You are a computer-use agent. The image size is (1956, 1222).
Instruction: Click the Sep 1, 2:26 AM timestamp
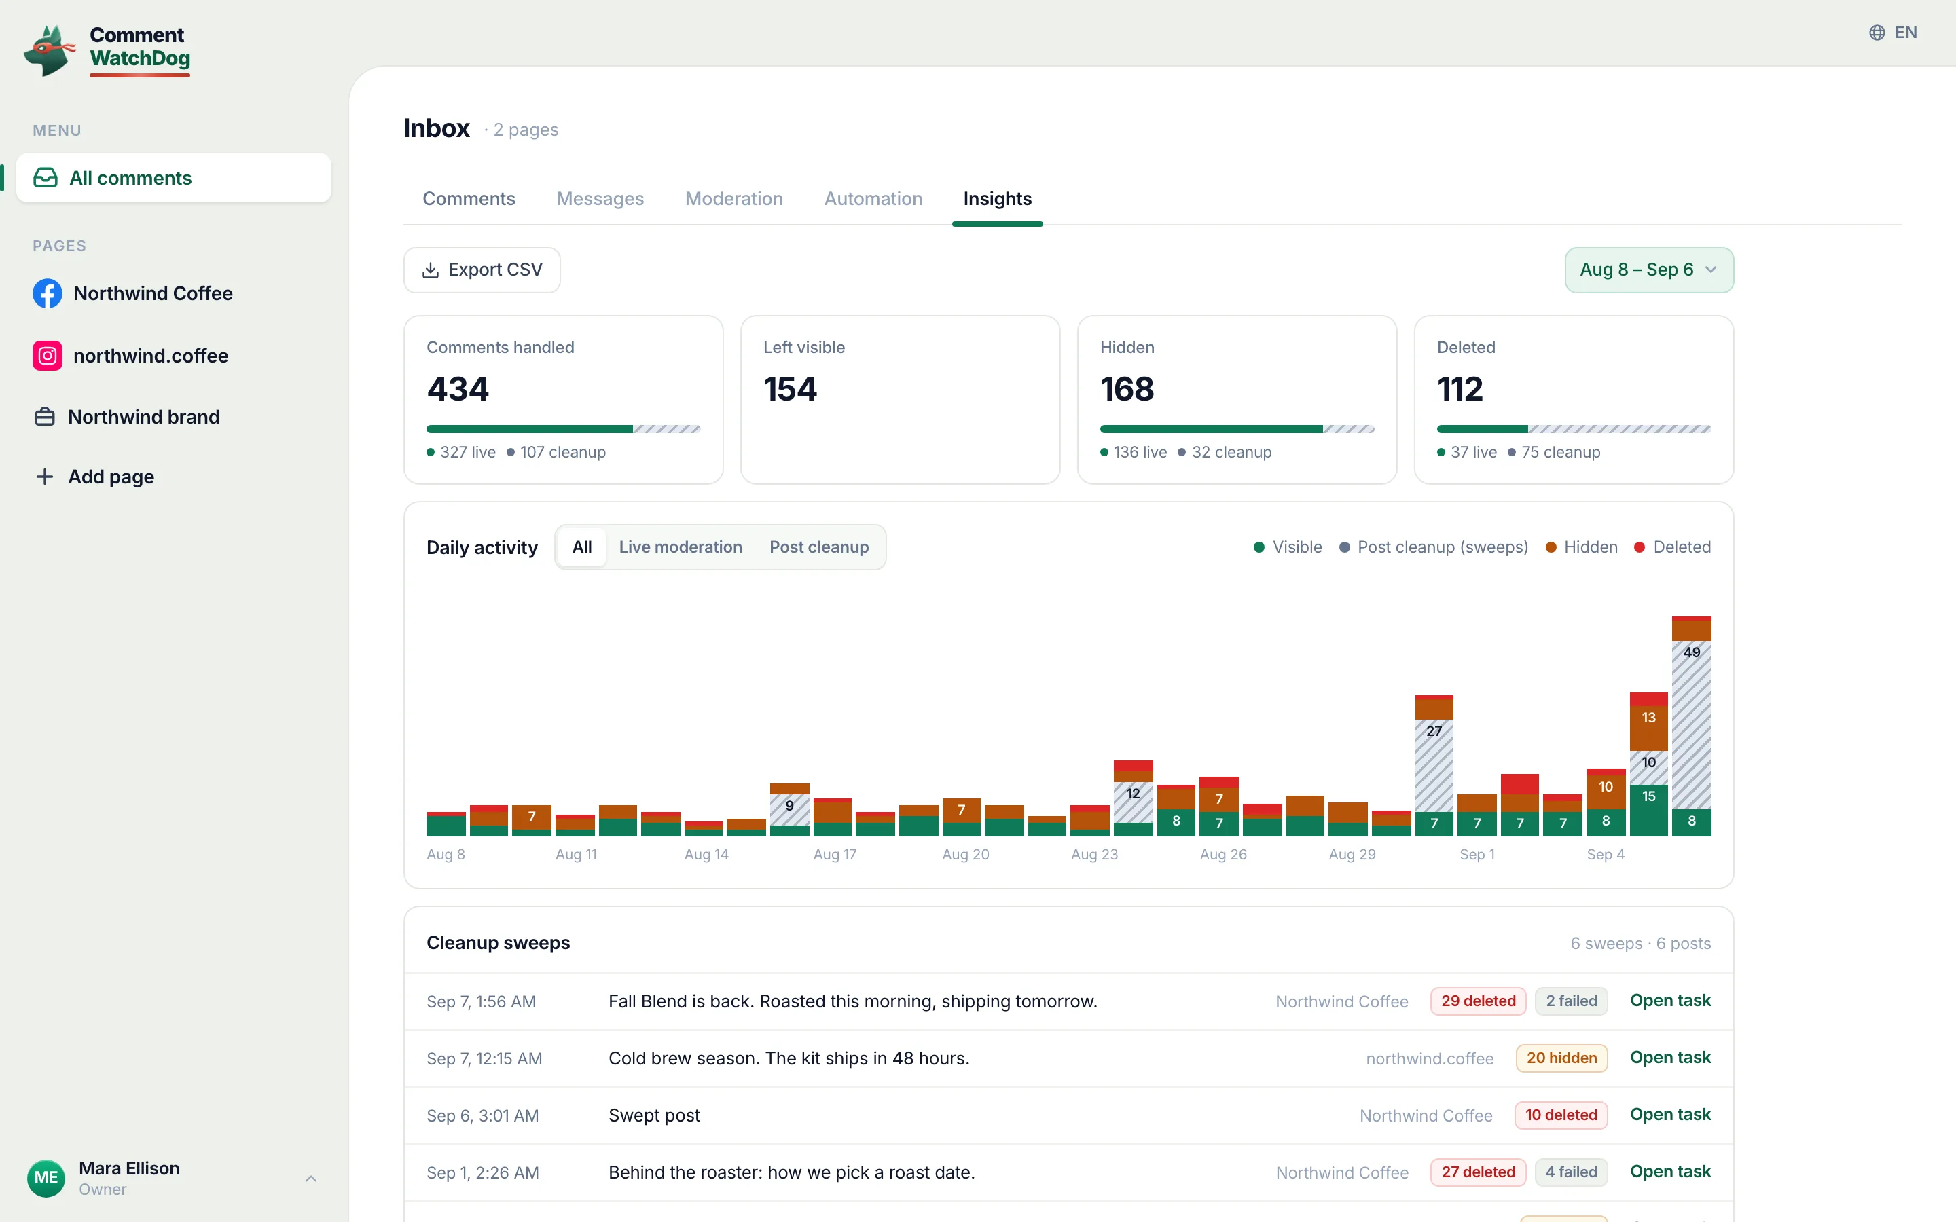tap(482, 1172)
